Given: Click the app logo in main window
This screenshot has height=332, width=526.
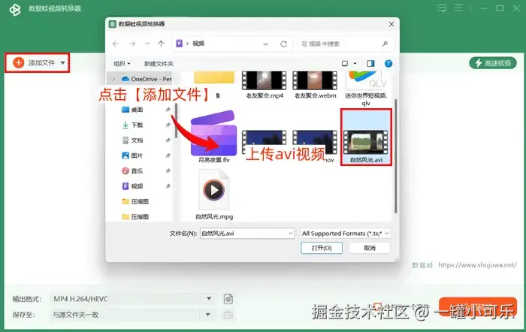Looking at the screenshot, I should [x=14, y=9].
